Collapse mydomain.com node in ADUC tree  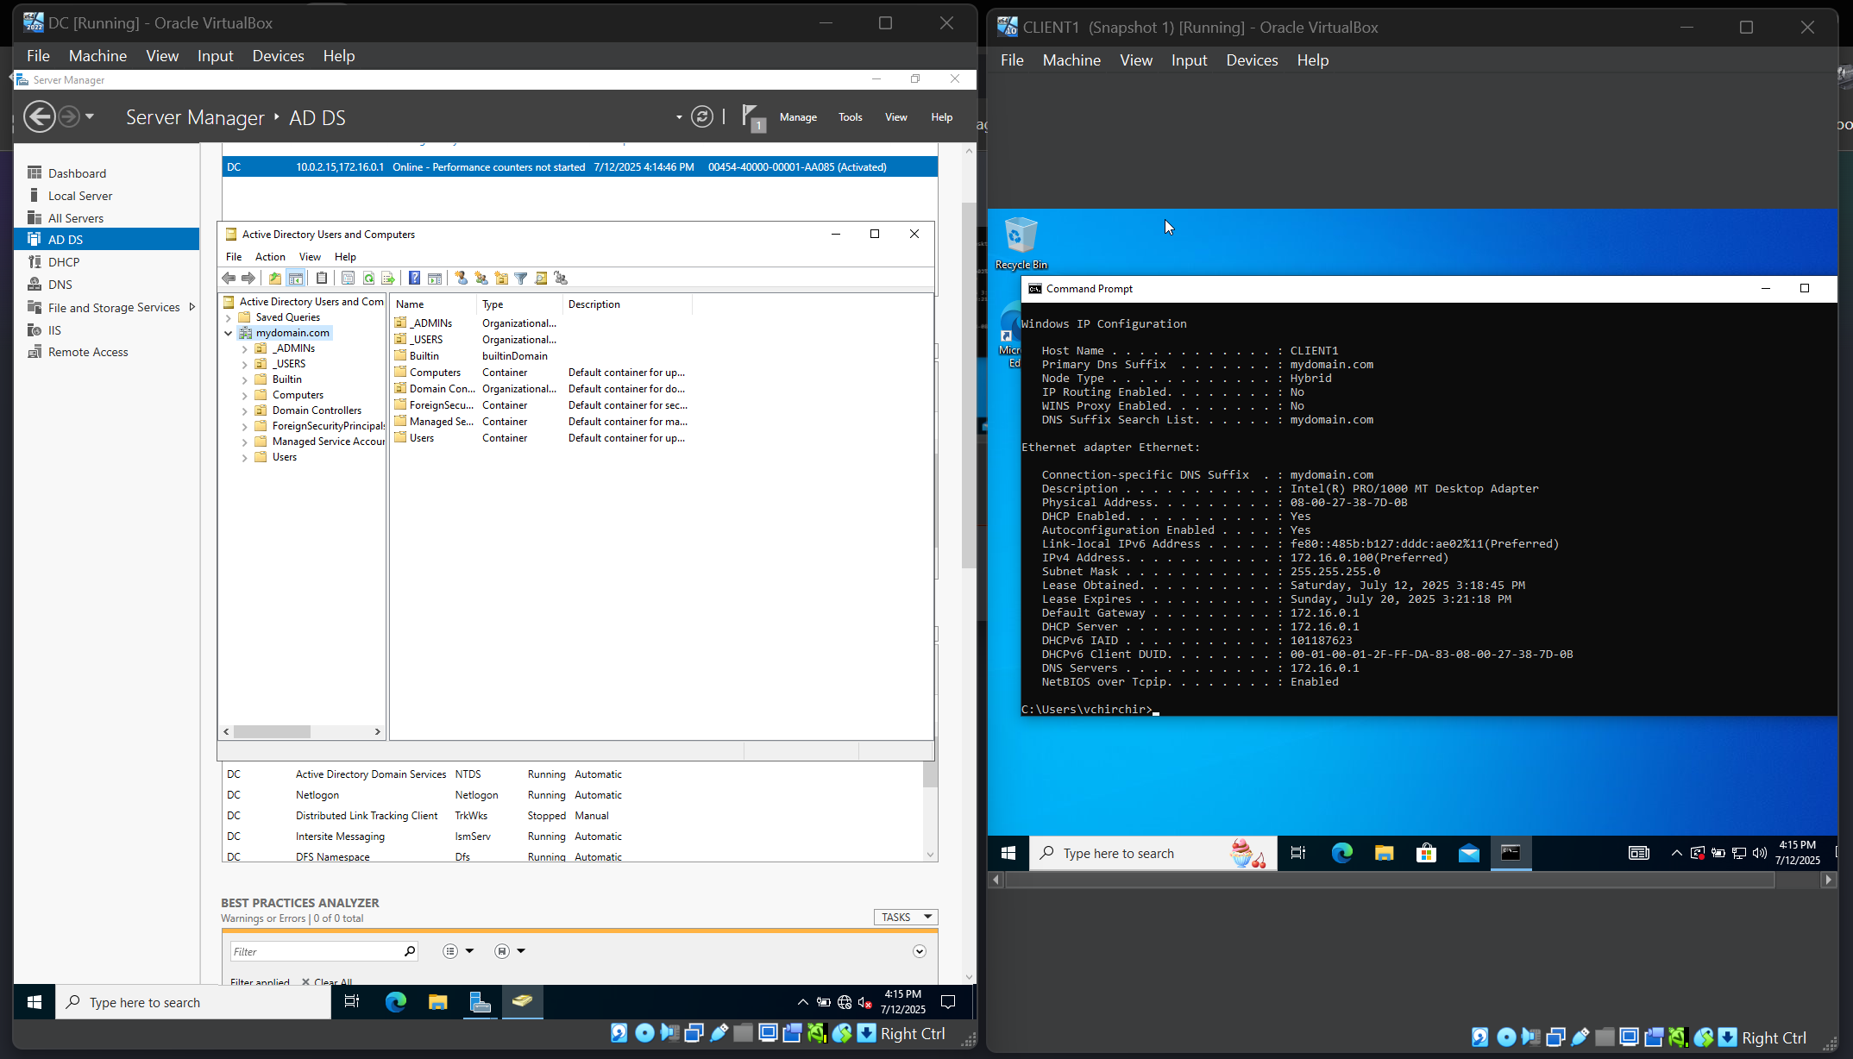pyautogui.click(x=229, y=333)
